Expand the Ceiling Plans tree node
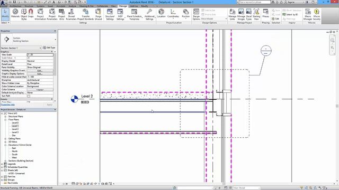This screenshot has width=339, height=190. [x=5, y=138]
